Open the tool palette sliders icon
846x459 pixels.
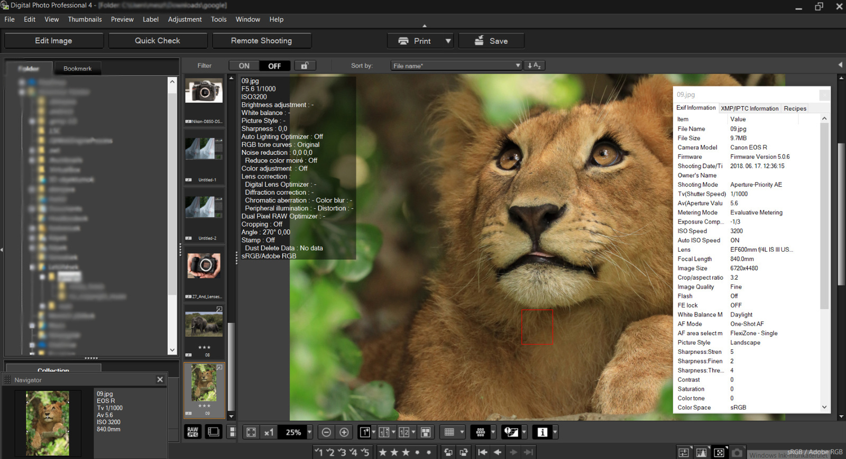pos(684,453)
